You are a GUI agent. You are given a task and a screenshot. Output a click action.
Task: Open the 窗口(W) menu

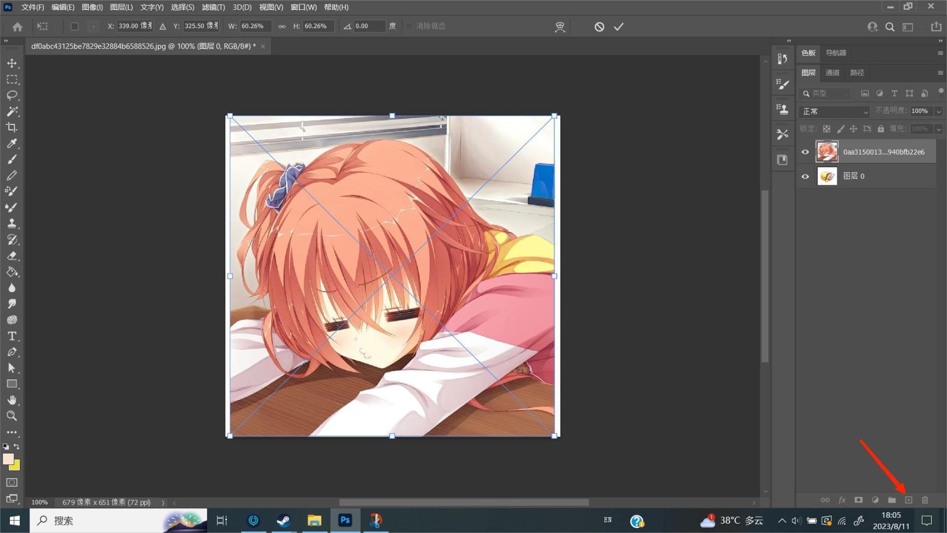pos(304,7)
